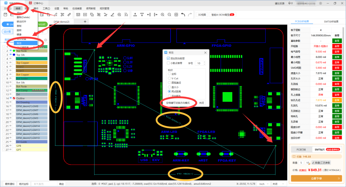346x187 pixels.
Task: Open the notification bell icon
Action: pyautogui.click(x=289, y=3)
